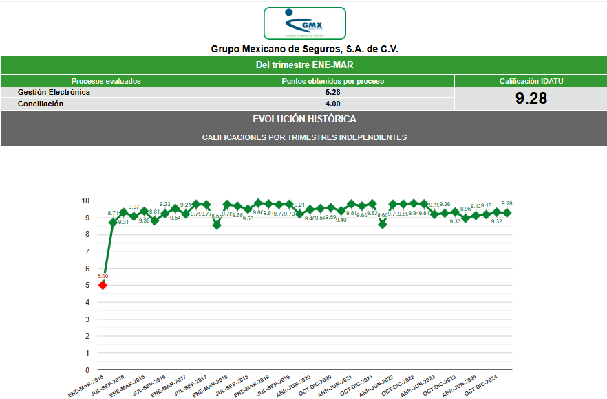Click the GMX Seguros logo
The height and width of the screenshot is (399, 607).
click(x=305, y=23)
